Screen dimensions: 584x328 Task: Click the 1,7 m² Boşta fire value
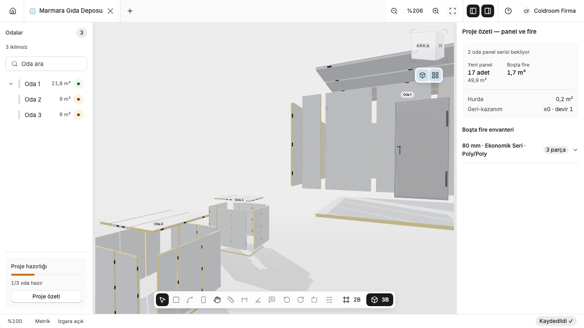pyautogui.click(x=516, y=72)
